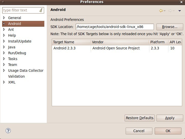Open Usage Data Collector preferences
The image size is (185, 139).
click(26, 71)
